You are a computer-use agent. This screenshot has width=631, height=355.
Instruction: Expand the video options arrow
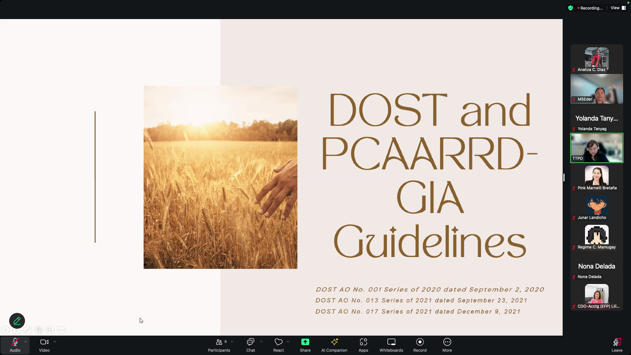point(55,342)
